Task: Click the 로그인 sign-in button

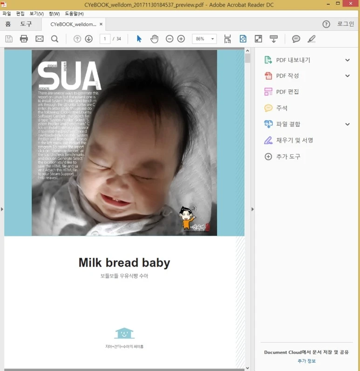Action: (346, 24)
